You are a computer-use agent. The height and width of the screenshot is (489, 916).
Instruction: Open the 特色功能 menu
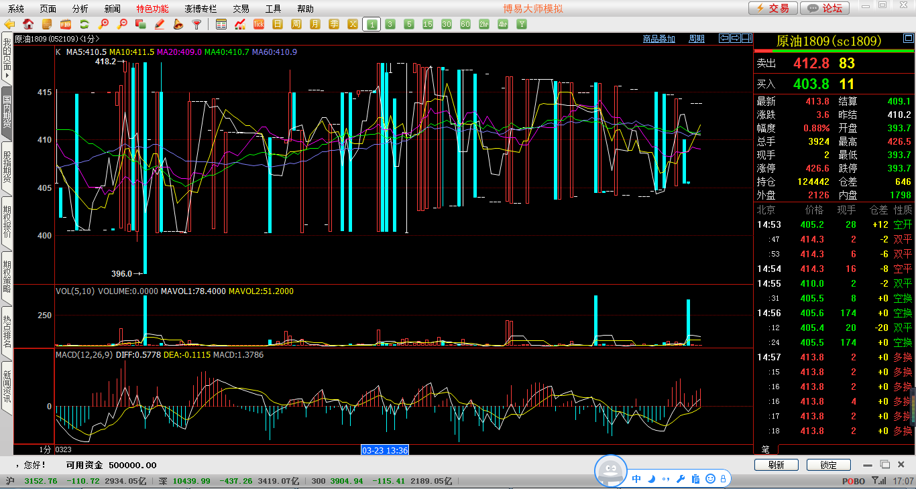coord(152,9)
